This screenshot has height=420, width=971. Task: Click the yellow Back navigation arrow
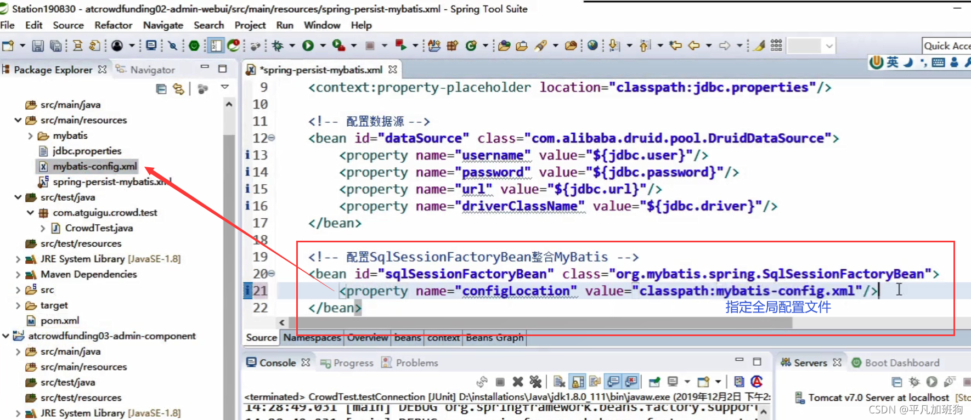694,46
